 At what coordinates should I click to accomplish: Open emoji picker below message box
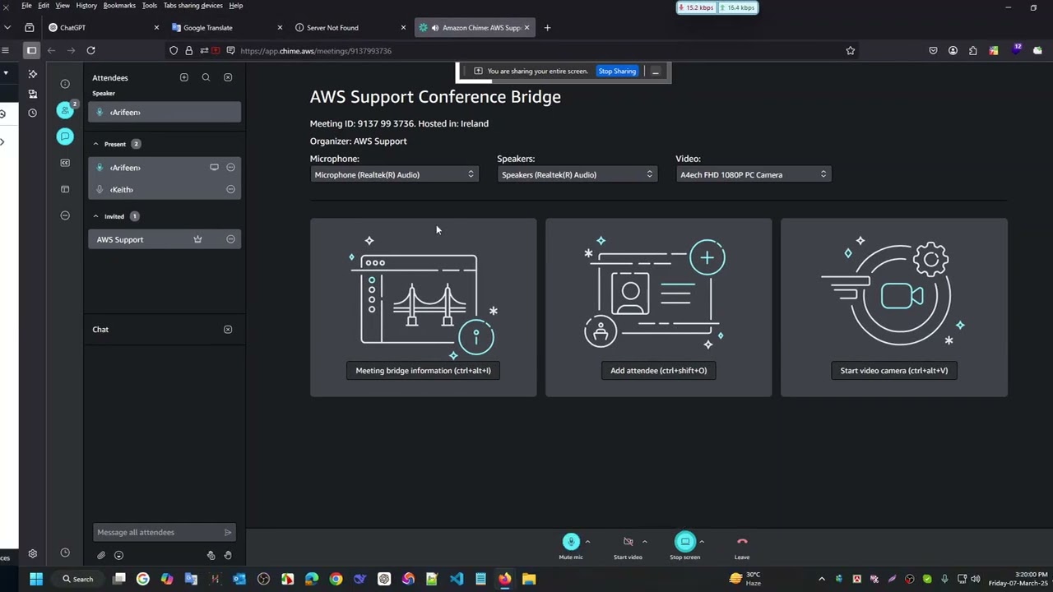pos(118,555)
